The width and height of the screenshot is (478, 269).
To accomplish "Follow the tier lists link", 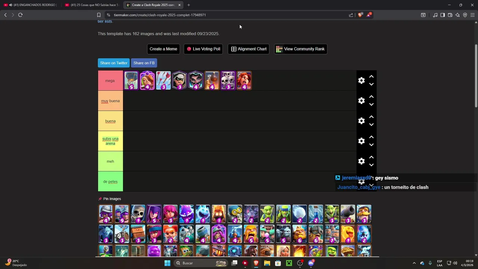I will [x=105, y=21].
